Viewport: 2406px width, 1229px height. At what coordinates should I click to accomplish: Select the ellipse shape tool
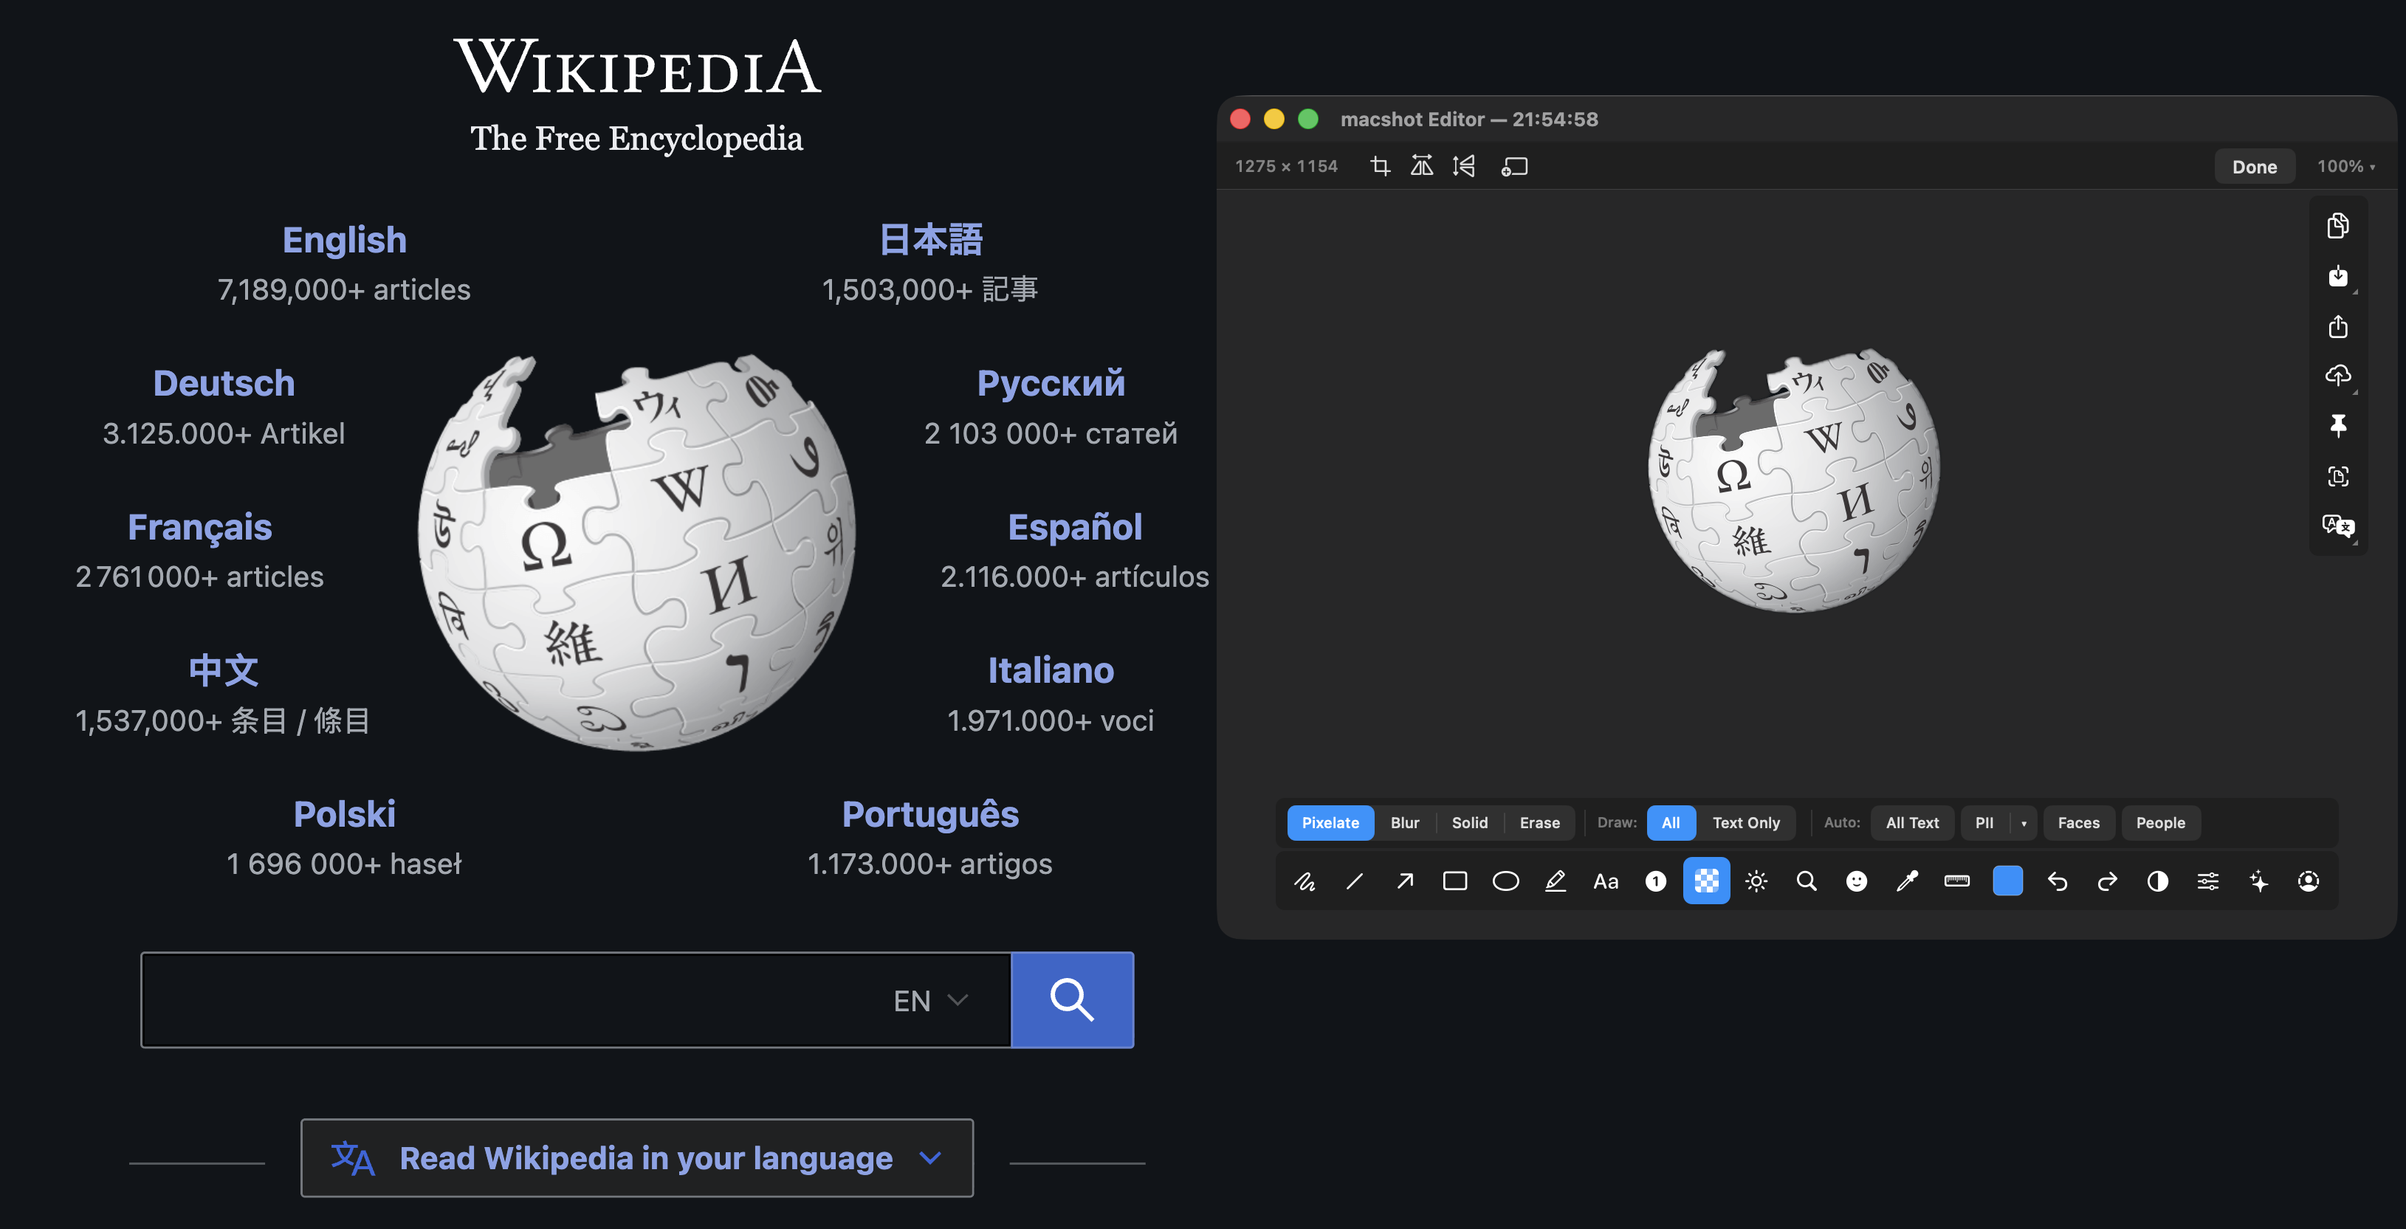(x=1505, y=881)
